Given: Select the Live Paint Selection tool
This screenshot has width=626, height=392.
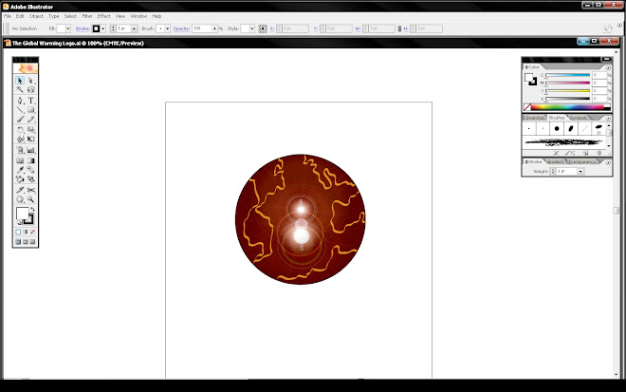Looking at the screenshot, I should 30,179.
